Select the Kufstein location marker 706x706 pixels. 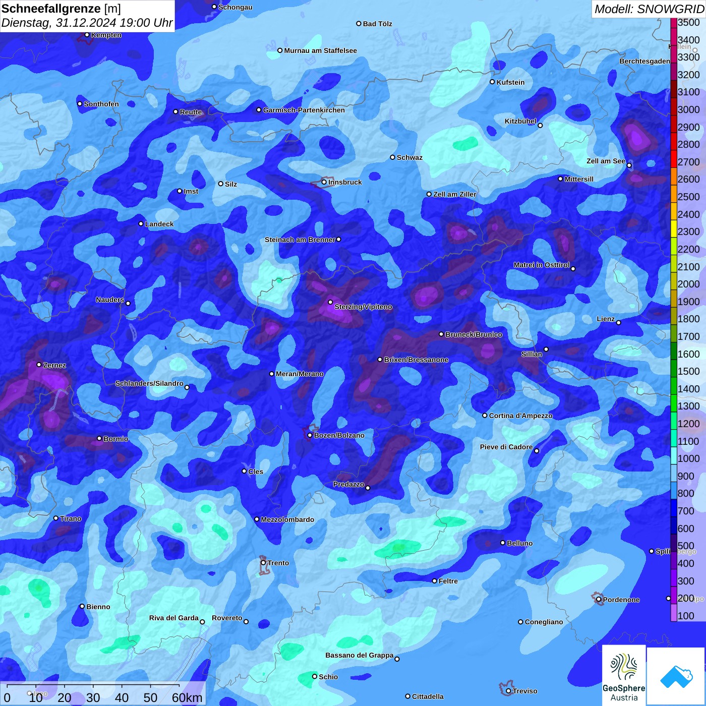[492, 82]
